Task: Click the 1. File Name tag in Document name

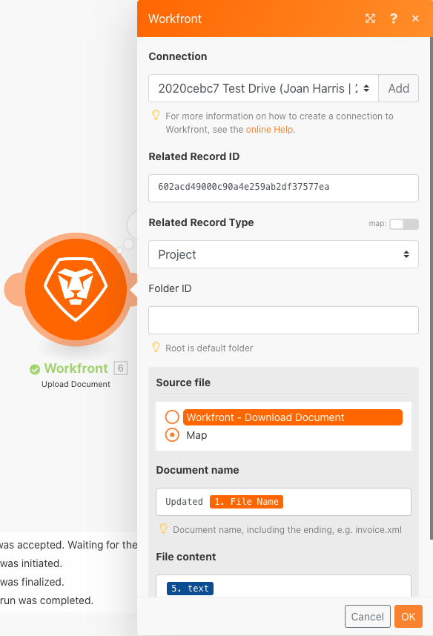Action: click(x=246, y=502)
